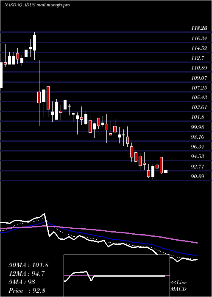
Task: Select the 101.8 price axis label
Action: click(x=198, y=117)
